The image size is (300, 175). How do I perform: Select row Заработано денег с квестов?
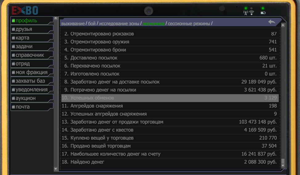(170, 130)
